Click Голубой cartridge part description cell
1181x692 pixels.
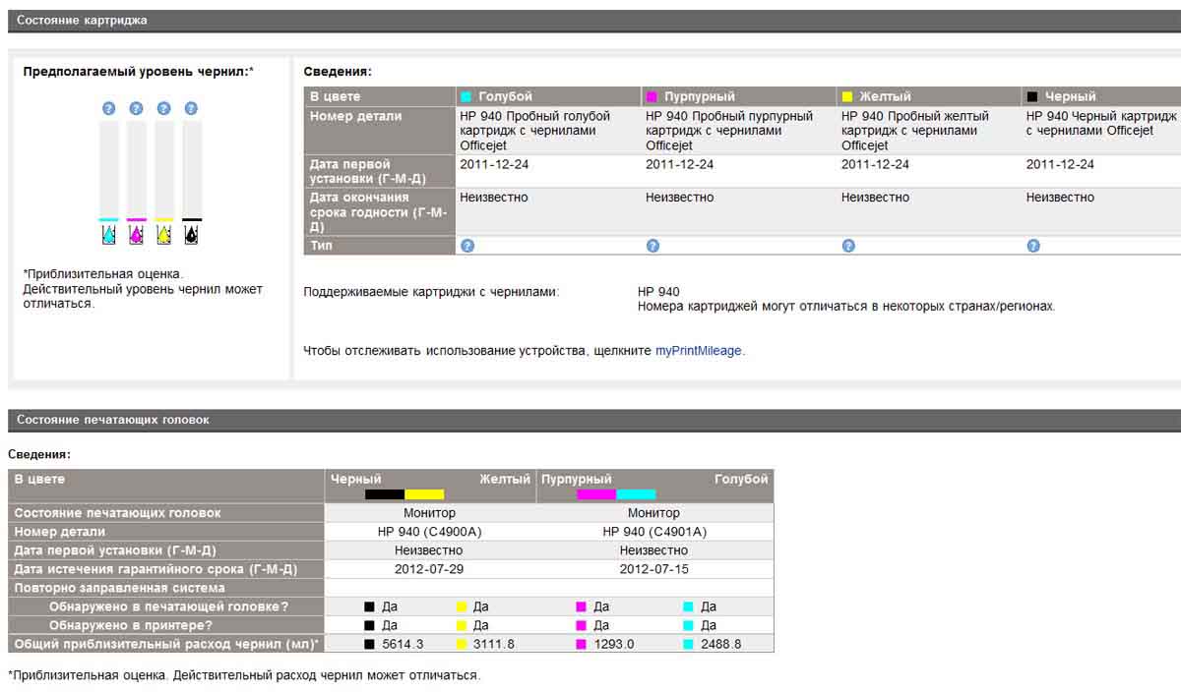(547, 131)
